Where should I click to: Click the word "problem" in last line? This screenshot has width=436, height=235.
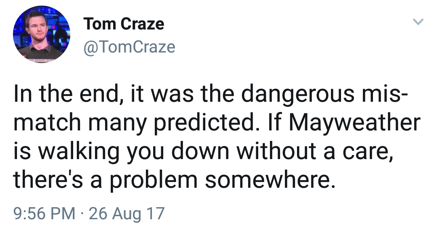coord(153,180)
